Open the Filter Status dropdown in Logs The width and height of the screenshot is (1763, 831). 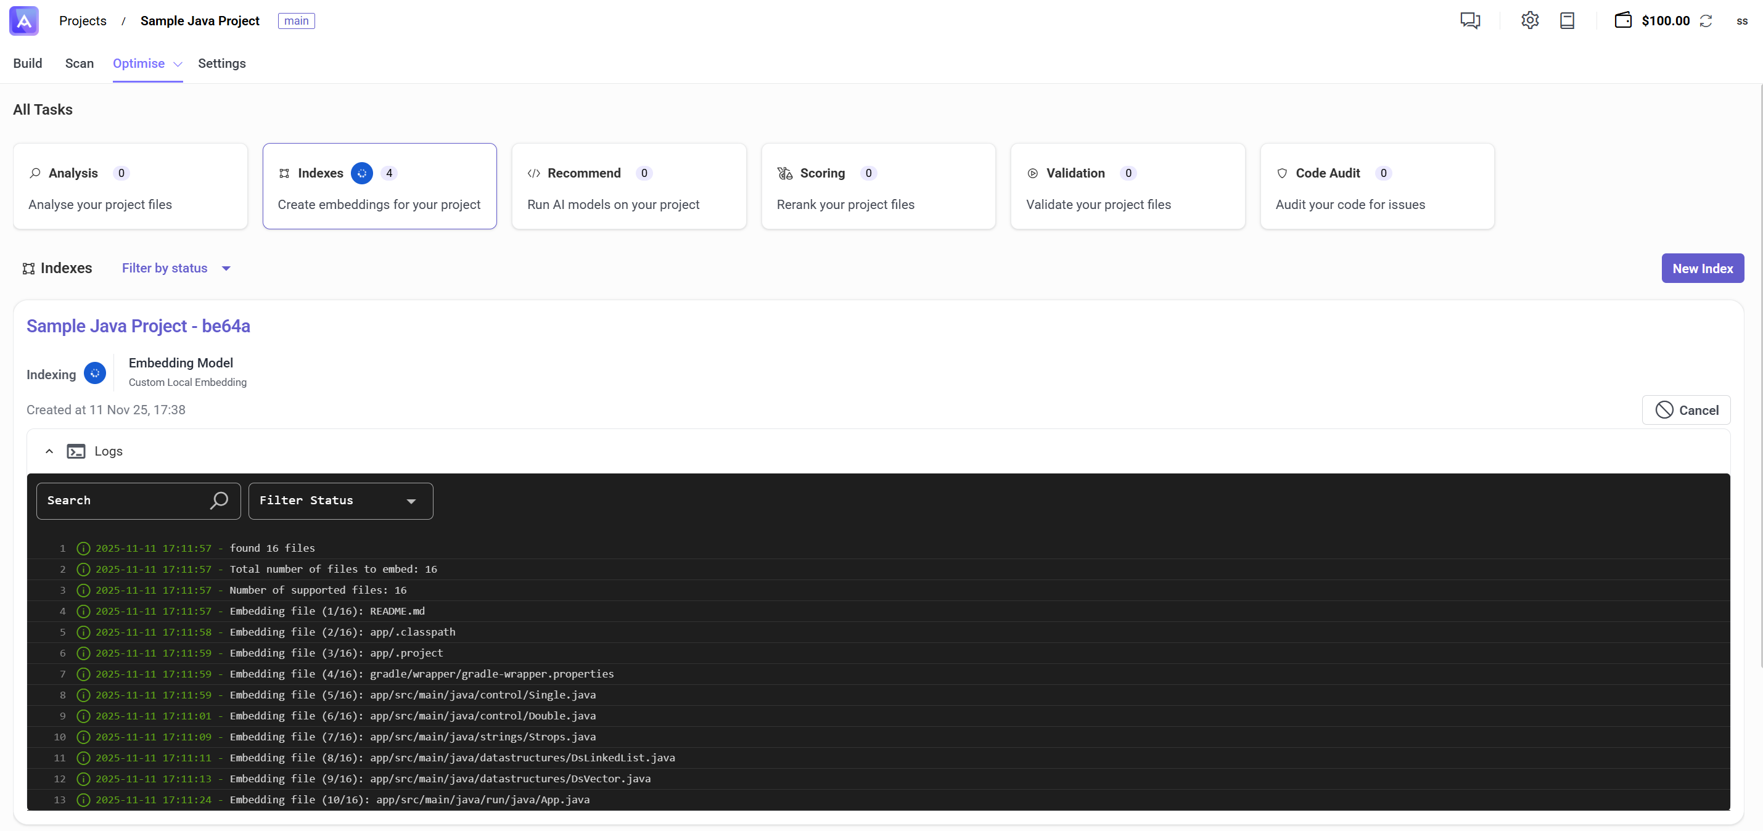pyautogui.click(x=340, y=500)
